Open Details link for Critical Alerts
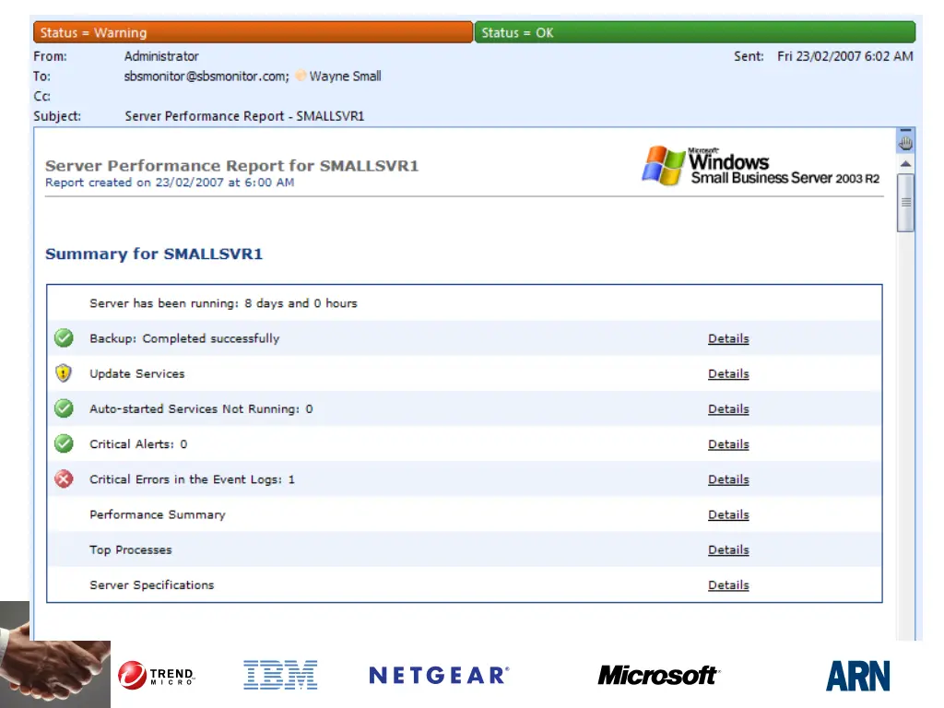944x708 pixels. 728,444
